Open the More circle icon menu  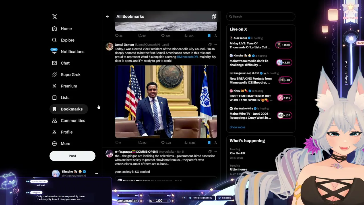tap(54, 143)
